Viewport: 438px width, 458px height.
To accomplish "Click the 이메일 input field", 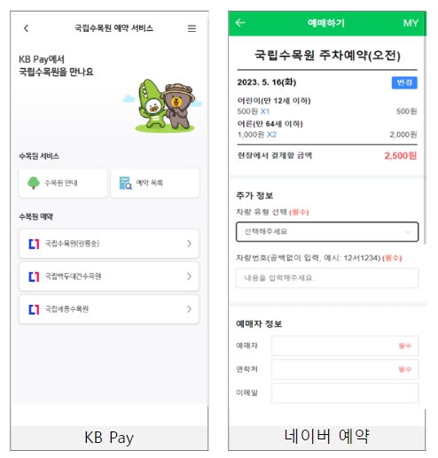I will 345,392.
